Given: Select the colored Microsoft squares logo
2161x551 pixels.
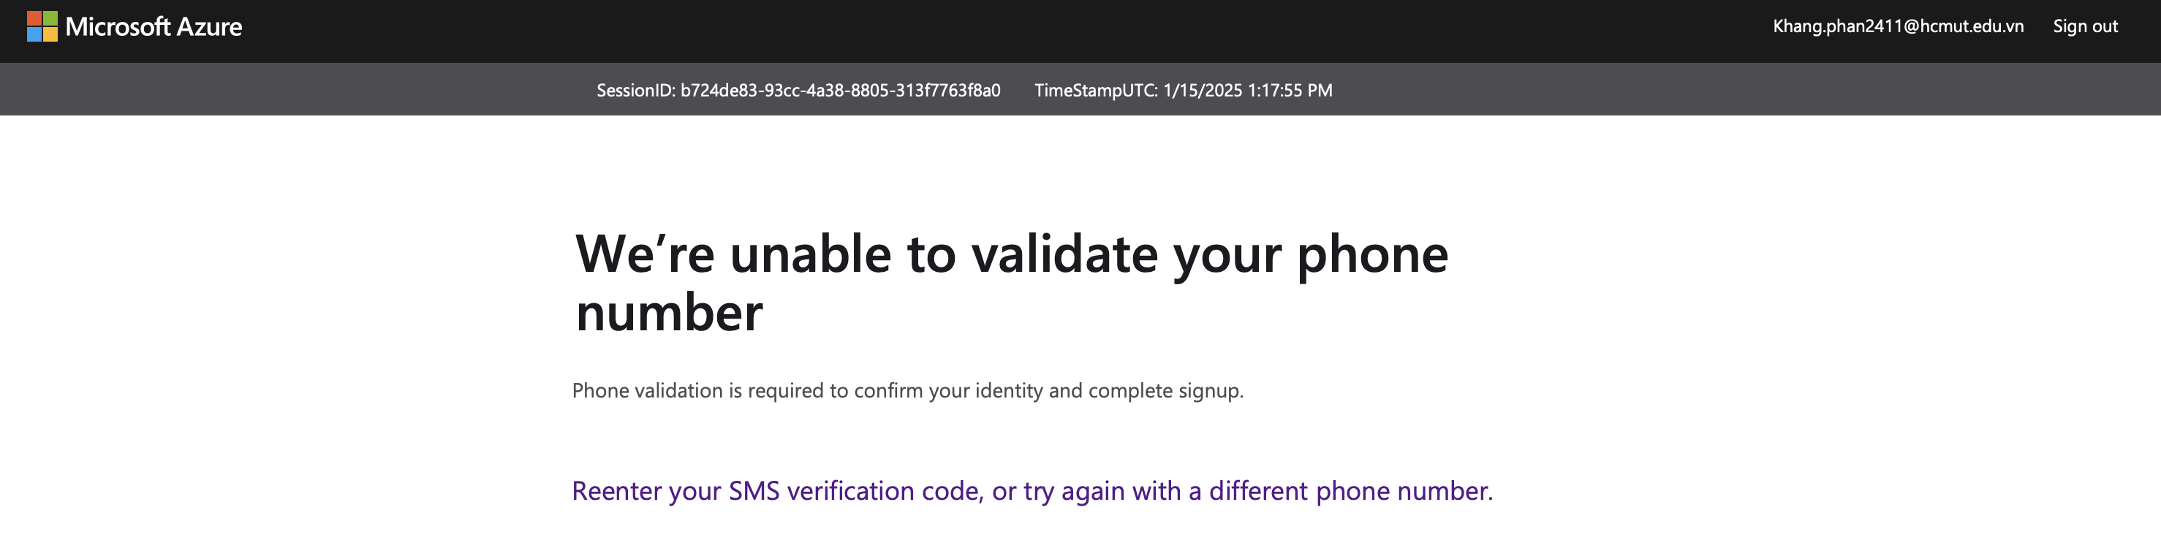Looking at the screenshot, I should tap(40, 26).
